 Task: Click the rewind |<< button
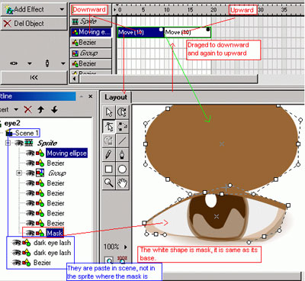(x=34, y=77)
